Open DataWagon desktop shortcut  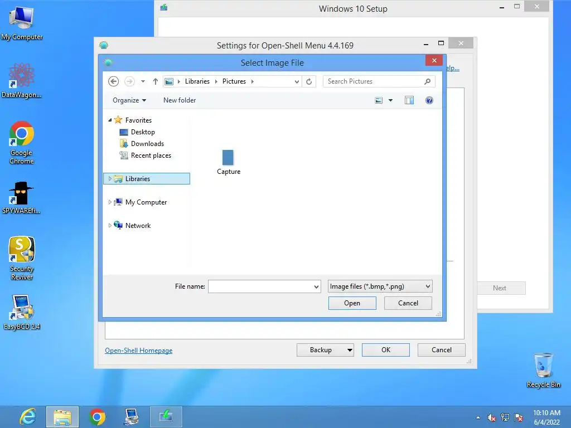[x=22, y=80]
